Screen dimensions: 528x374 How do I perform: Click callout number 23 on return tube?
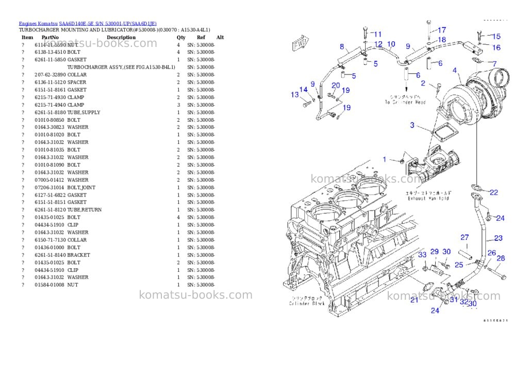[499, 238]
